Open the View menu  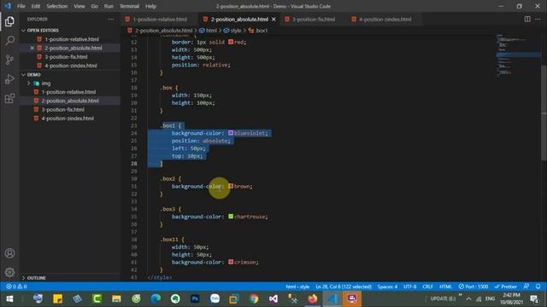(79, 6)
